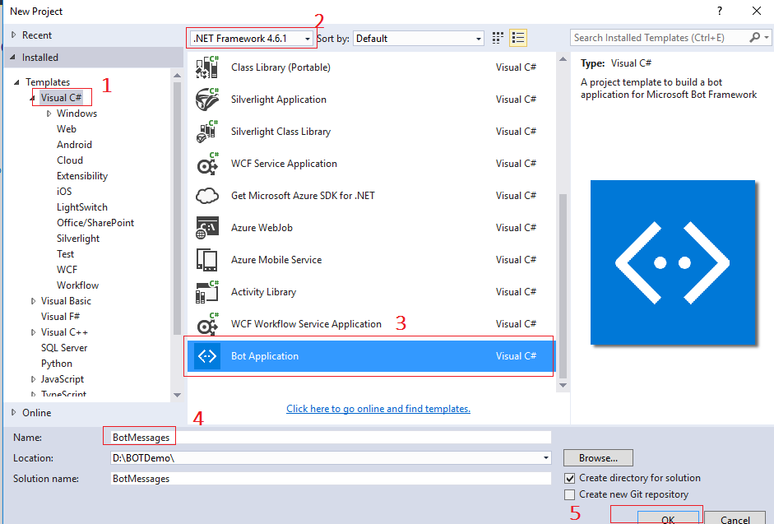Image resolution: width=774 pixels, height=524 pixels.
Task: Click the Azure WebJob template icon
Action: (207, 228)
